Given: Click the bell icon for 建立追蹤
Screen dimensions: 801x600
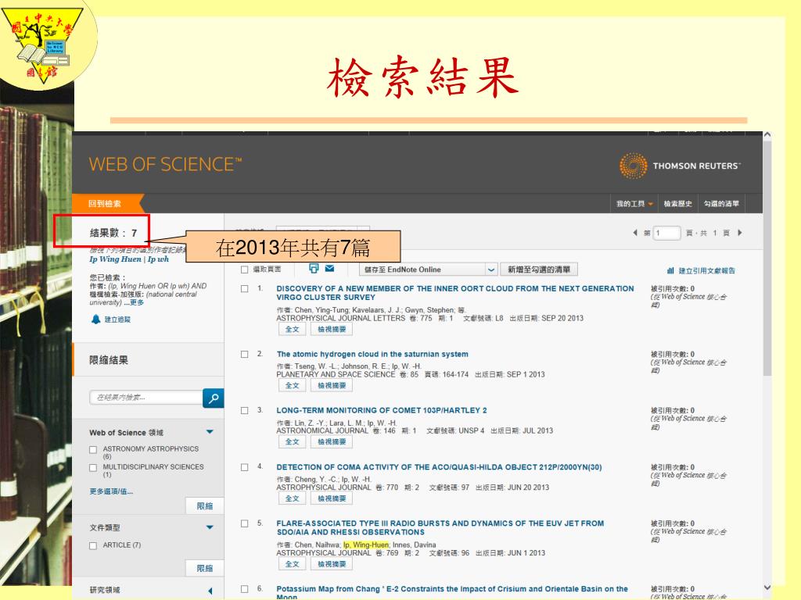Looking at the screenshot, I should (x=96, y=319).
